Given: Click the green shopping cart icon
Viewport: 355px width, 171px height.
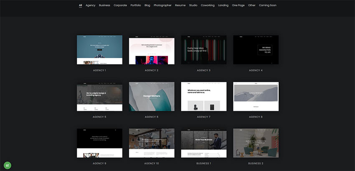Looking at the screenshot, I should coord(8,165).
